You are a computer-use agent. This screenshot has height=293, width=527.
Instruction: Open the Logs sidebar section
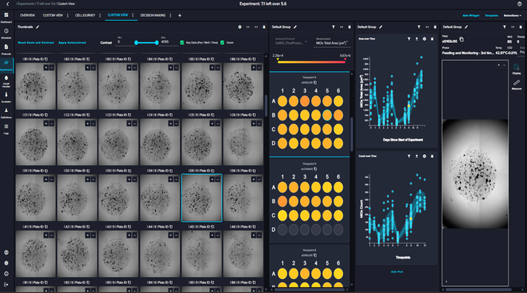6,129
